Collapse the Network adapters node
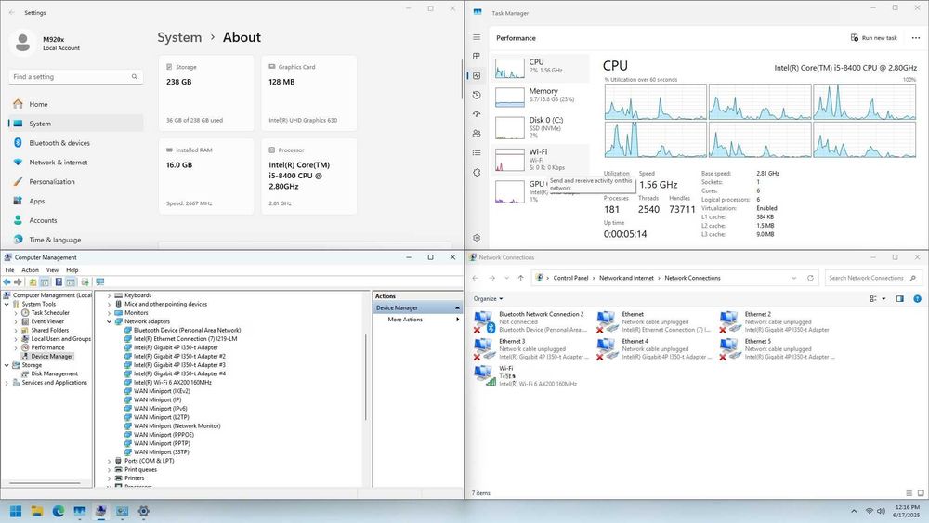929x523 pixels. click(109, 321)
